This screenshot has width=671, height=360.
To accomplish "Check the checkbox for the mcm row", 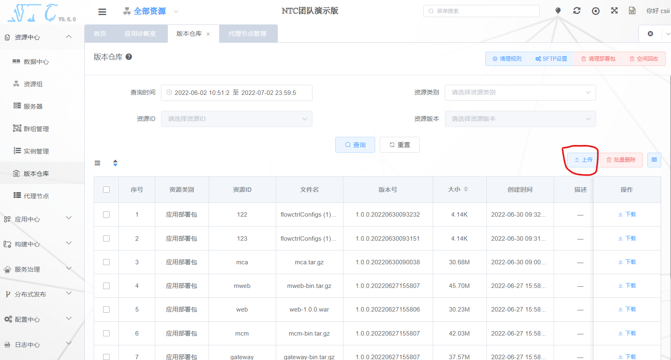I will click(x=106, y=334).
